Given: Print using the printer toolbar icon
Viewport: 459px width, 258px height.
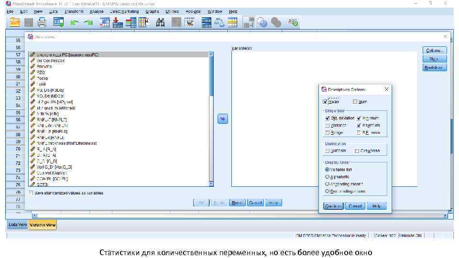Looking at the screenshot, I should click(42, 22).
